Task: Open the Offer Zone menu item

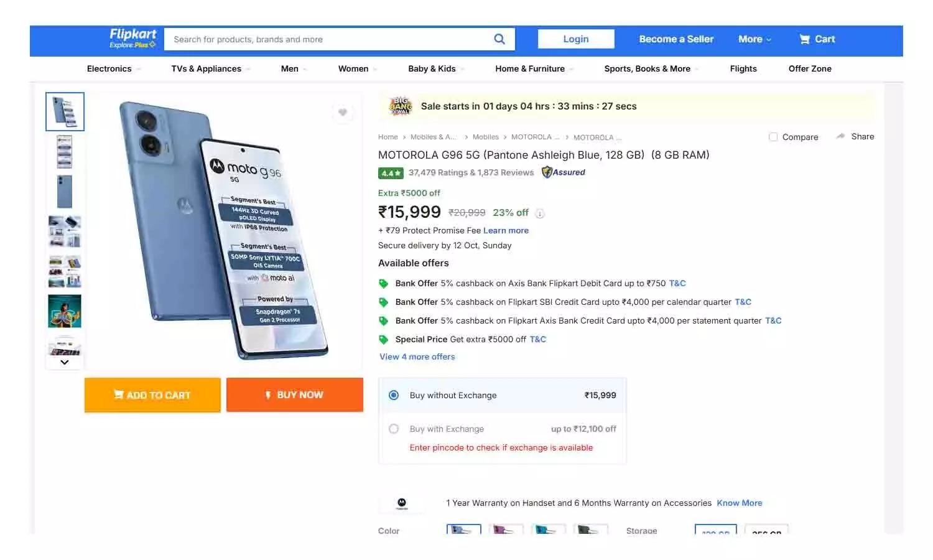Action: (810, 68)
